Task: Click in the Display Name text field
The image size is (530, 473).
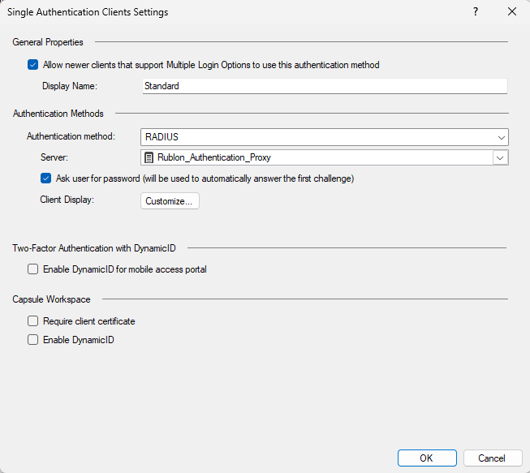Action: click(323, 86)
